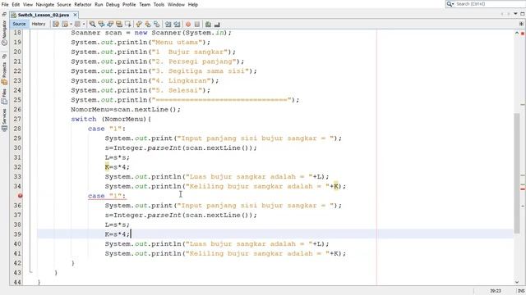Start macro recording red circle

188,24
